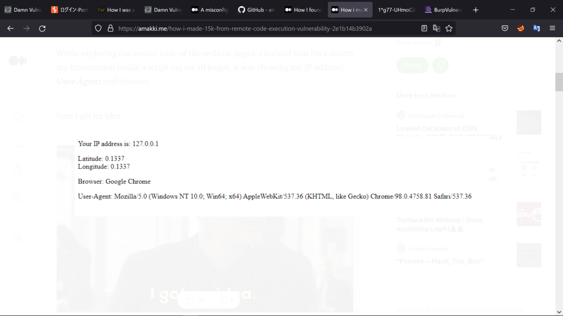
Task: Click 'Browser: Google Chrome' text
Action: [114, 181]
